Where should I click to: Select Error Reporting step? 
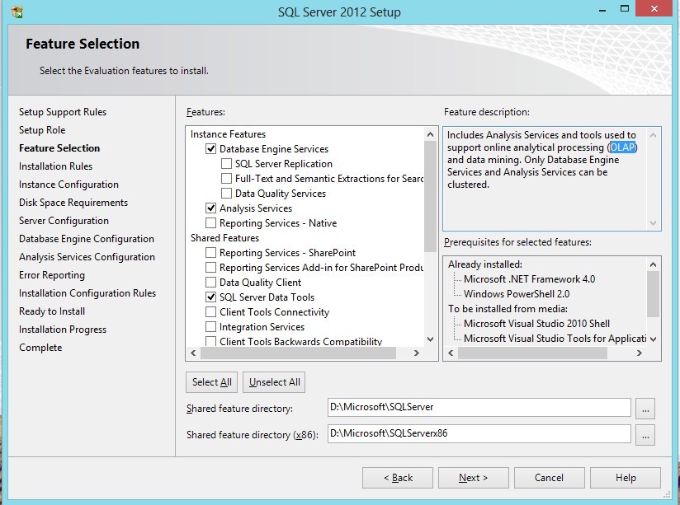coord(52,275)
